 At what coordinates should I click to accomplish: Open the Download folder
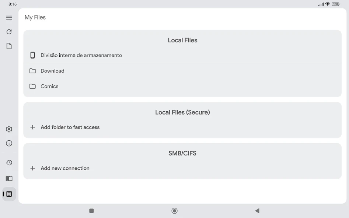pos(52,71)
